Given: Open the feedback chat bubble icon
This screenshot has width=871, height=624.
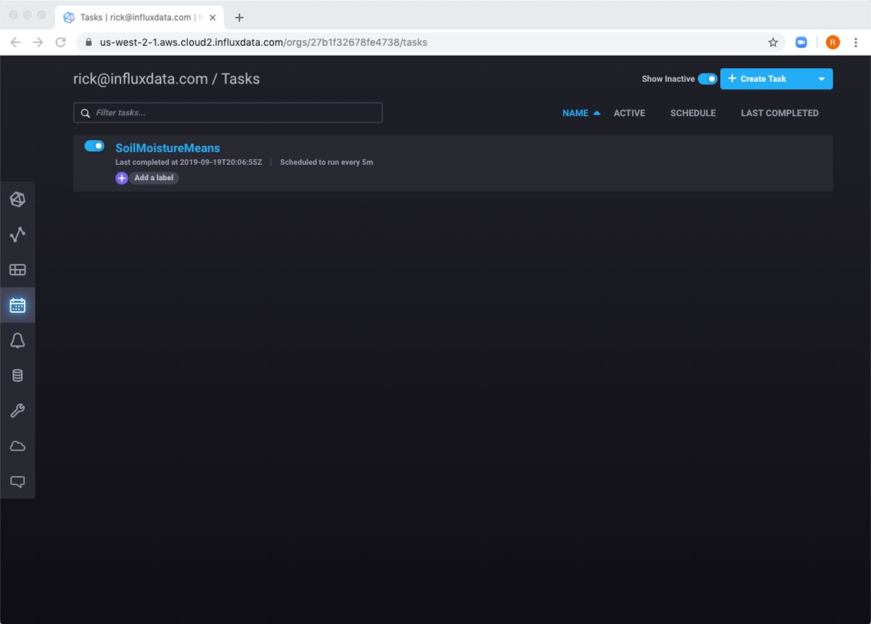Looking at the screenshot, I should coord(17,481).
